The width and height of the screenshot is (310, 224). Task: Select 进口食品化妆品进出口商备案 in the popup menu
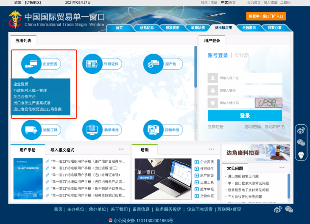37,109
